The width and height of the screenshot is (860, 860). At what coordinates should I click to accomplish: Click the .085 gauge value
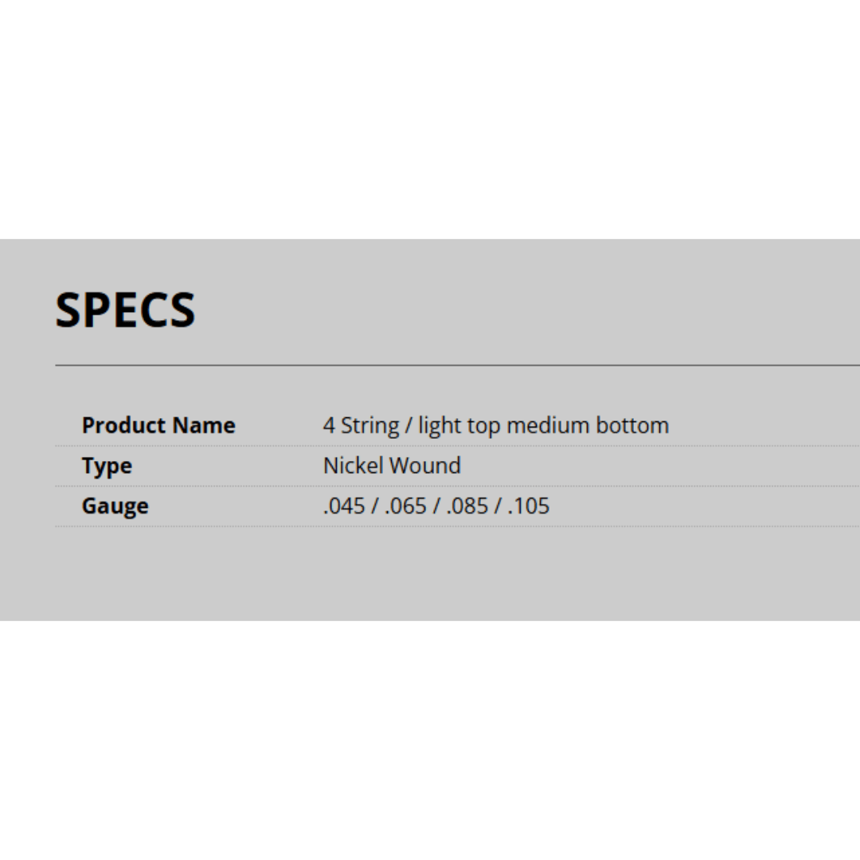click(467, 506)
